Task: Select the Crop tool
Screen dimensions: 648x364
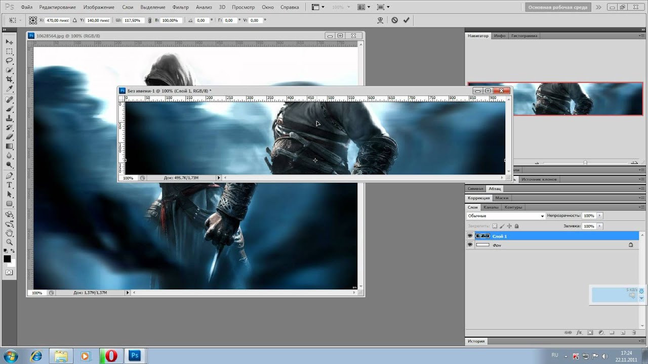Action: click(9, 80)
